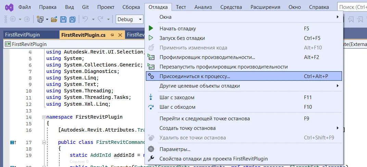
Task: Close the FirstRevitPlugin.cs tab
Action: coord(120,35)
